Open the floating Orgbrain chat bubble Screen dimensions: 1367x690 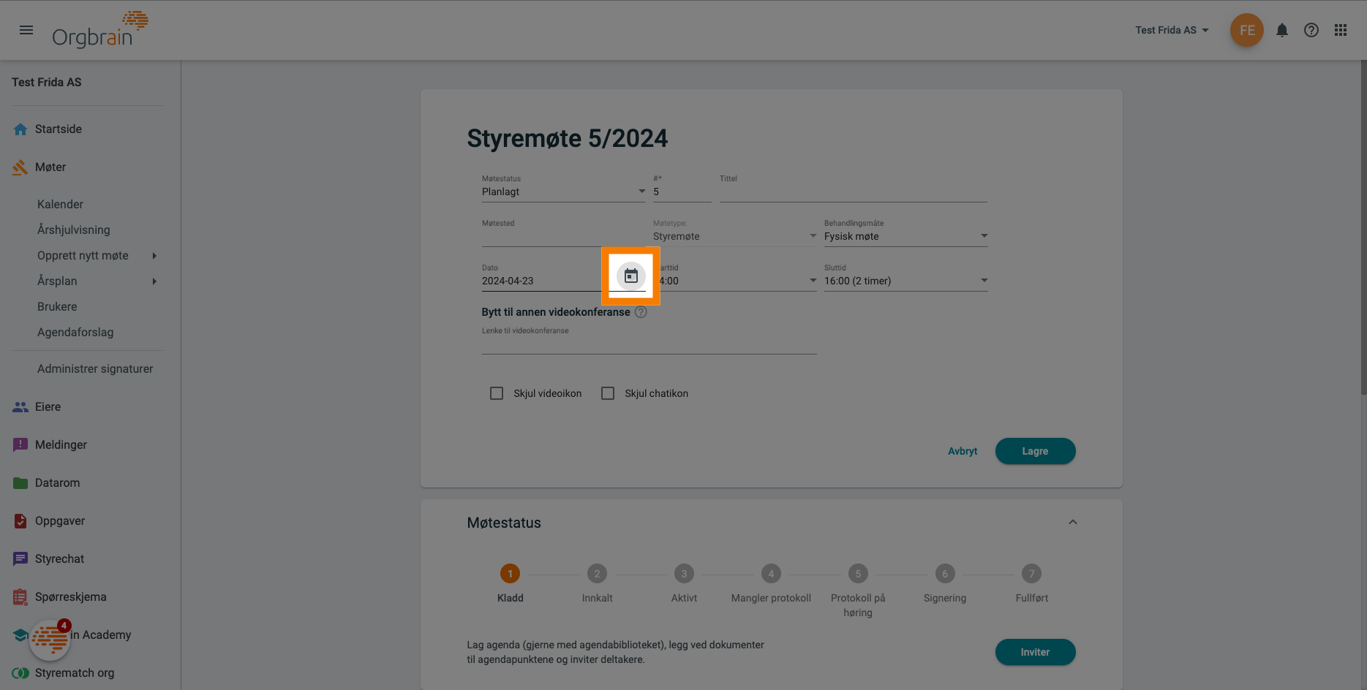pos(49,640)
